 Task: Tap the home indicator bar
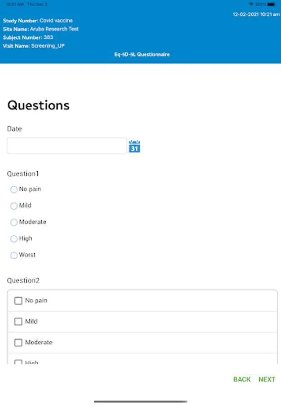pyautogui.click(x=140, y=401)
